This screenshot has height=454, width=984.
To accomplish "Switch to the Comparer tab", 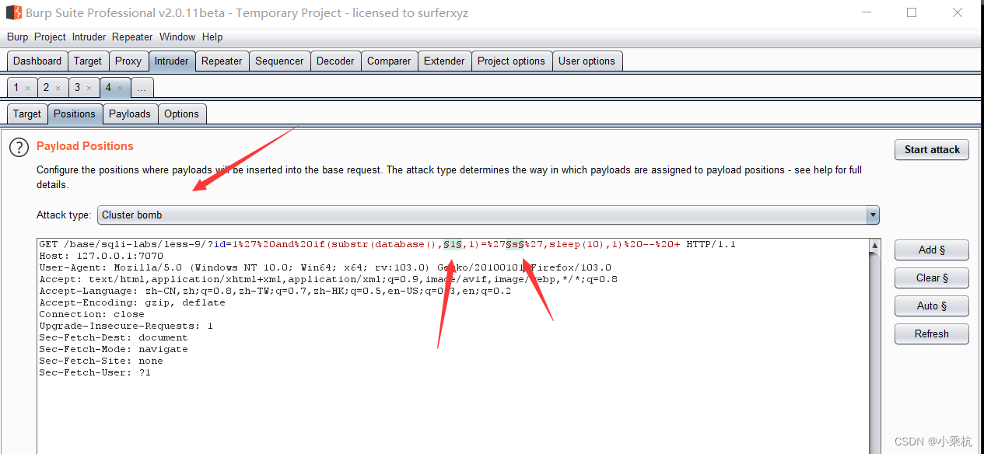I will click(x=389, y=61).
